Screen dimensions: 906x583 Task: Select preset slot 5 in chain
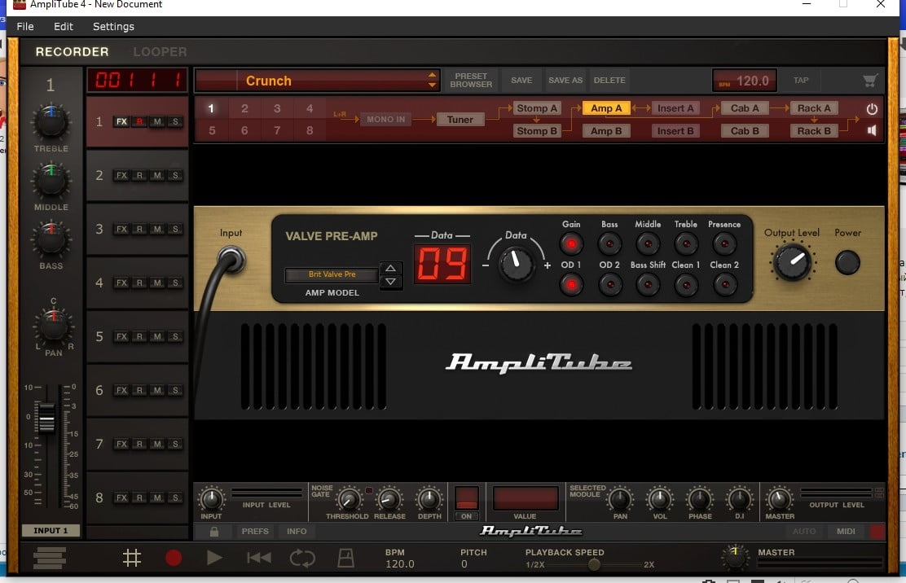click(212, 130)
